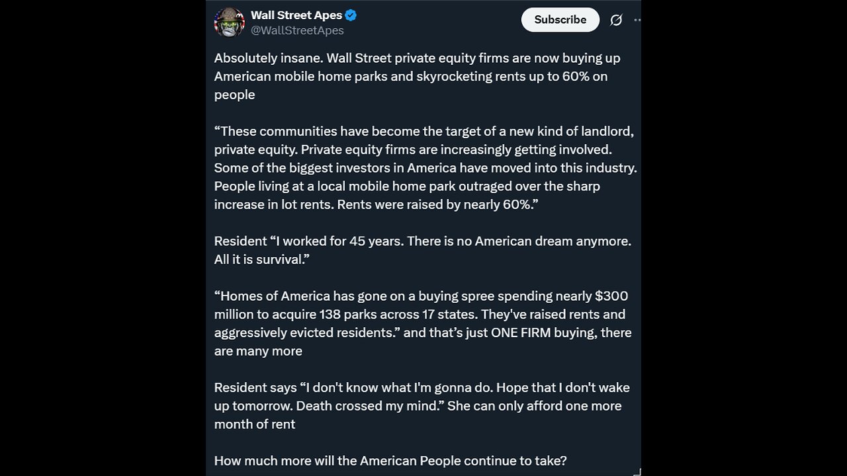Screen dimensions: 847x476
Task: Click 'Rents were raised by nearly 60%' sentence
Action: pyautogui.click(x=435, y=204)
